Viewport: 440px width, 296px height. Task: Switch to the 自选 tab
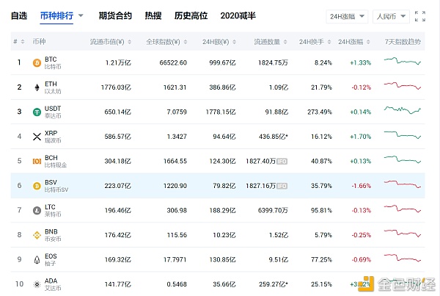click(x=19, y=15)
